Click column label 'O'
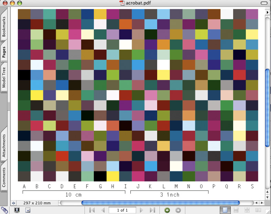The width and height of the screenshot is (271, 214). tap(201, 186)
